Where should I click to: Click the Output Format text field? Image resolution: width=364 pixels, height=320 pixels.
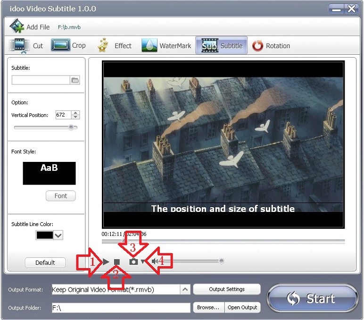click(x=116, y=289)
